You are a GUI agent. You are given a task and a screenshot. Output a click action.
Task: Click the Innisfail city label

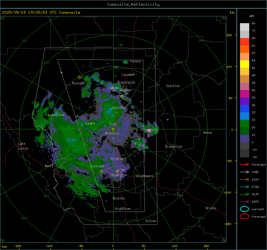pyautogui.click(x=120, y=108)
